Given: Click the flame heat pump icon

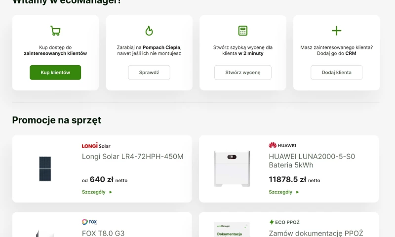Looking at the screenshot, I should tap(149, 31).
